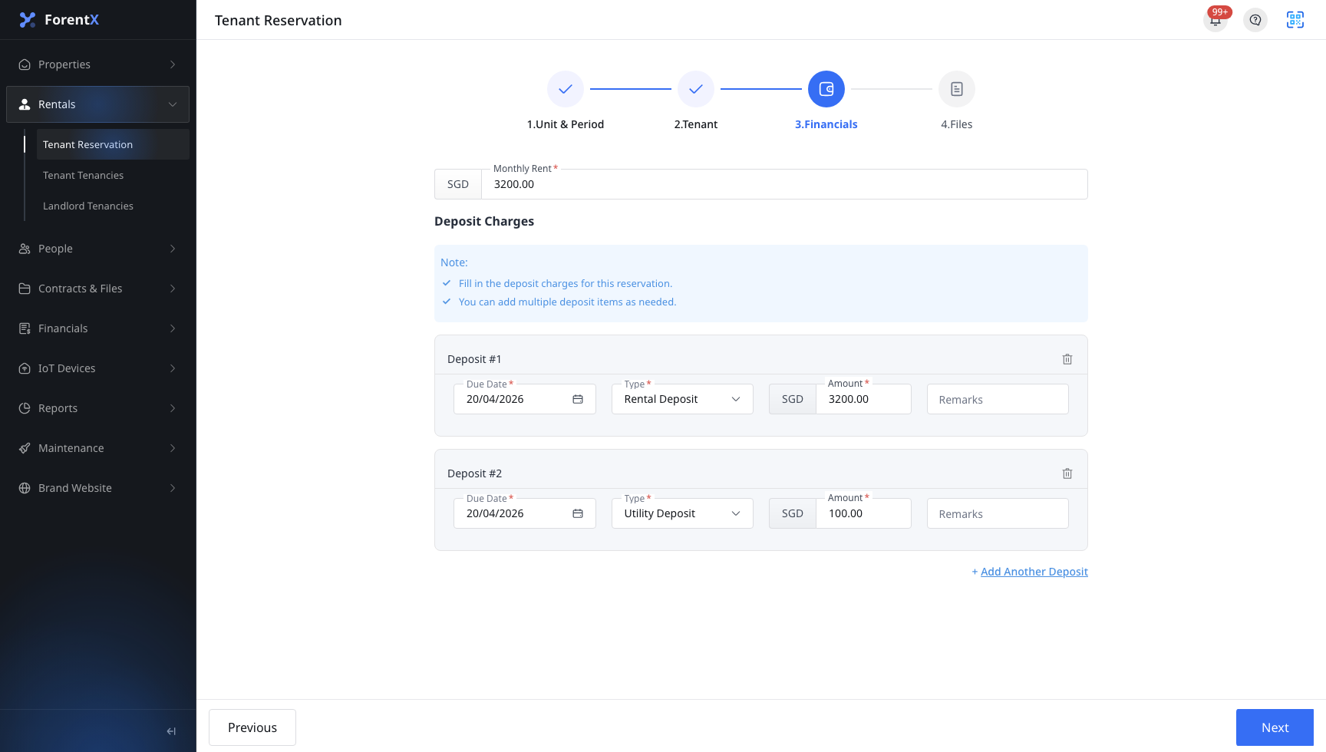Open the Maintenance menu item
Screen dimensions: 1326x752
98,448
